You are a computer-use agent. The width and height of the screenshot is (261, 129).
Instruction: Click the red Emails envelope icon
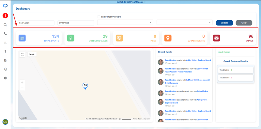click(217, 38)
